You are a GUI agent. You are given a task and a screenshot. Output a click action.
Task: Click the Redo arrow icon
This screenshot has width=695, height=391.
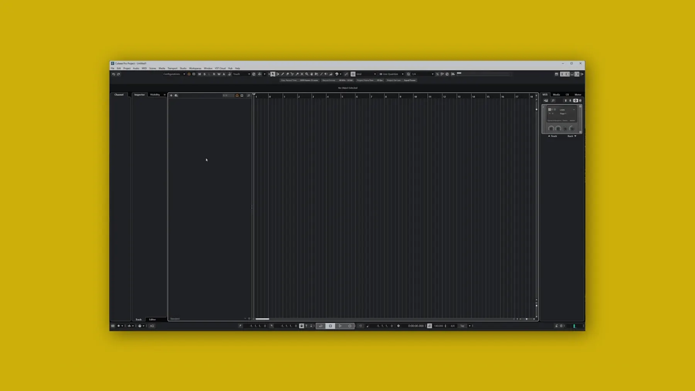[x=119, y=74]
